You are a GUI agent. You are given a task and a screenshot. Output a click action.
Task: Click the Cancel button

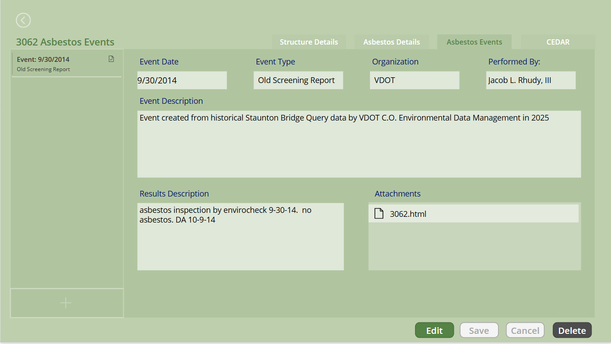[x=525, y=330]
